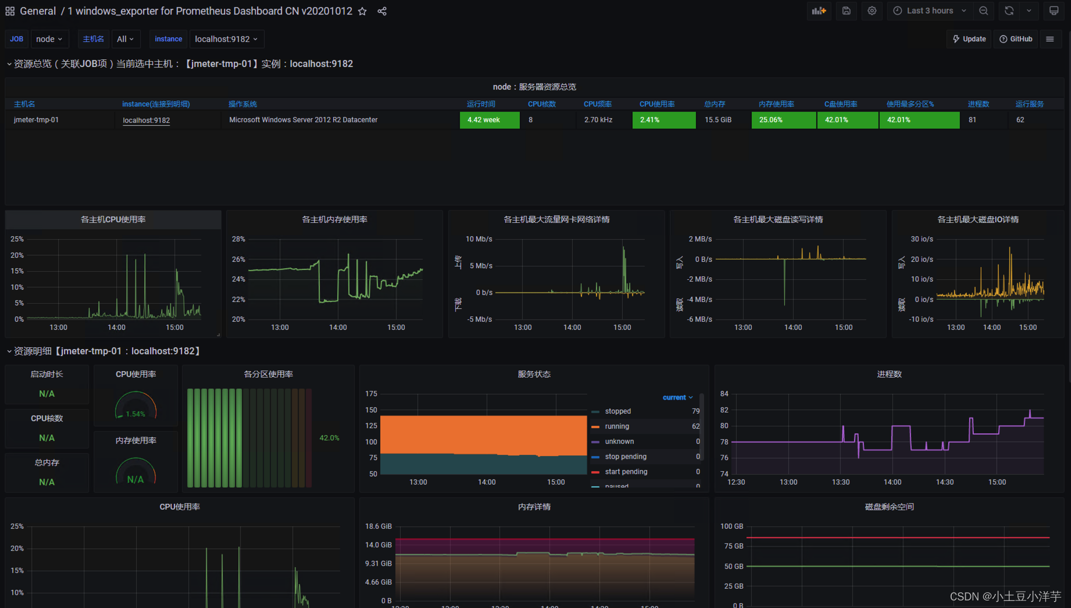
Task: Save the dashboard
Action: click(x=846, y=10)
